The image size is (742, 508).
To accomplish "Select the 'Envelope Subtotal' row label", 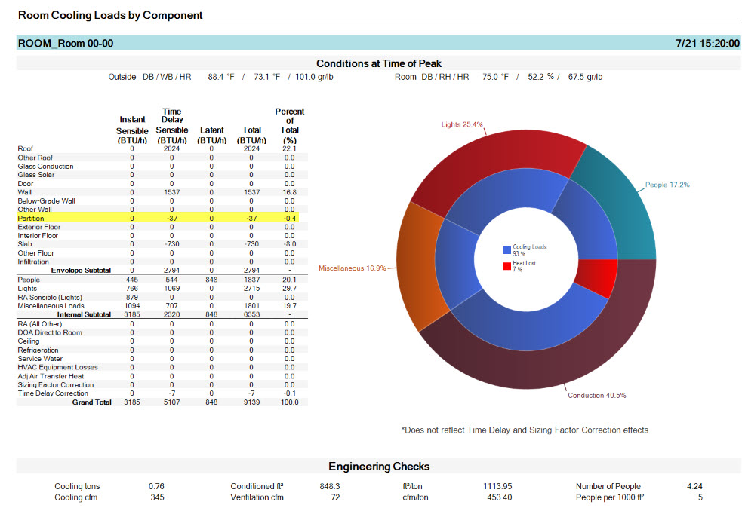I will (x=81, y=271).
